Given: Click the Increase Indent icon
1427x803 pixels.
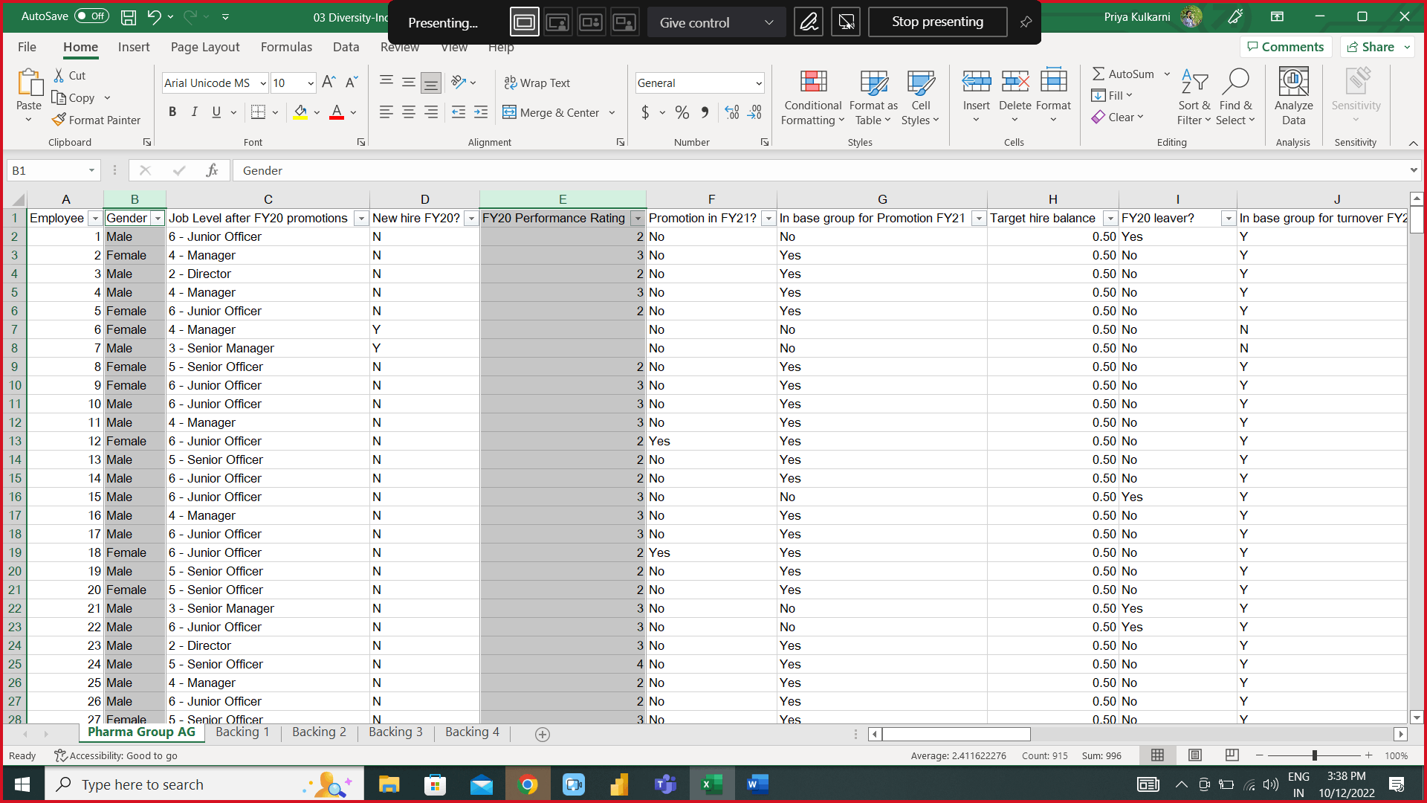Looking at the screenshot, I should [x=481, y=112].
